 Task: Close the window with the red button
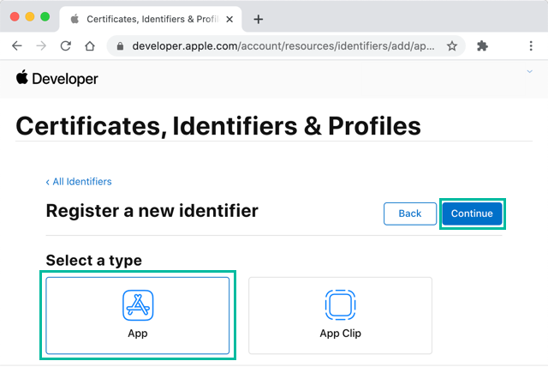pyautogui.click(x=15, y=16)
